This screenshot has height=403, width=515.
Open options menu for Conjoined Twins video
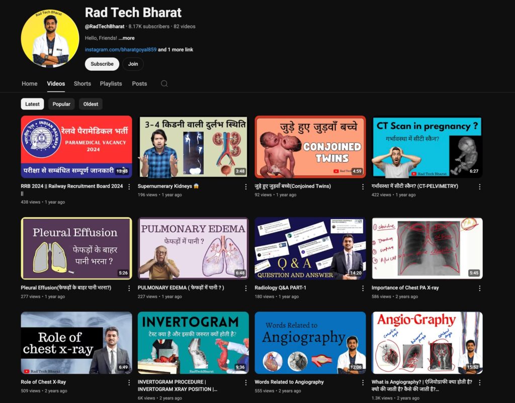(x=363, y=187)
